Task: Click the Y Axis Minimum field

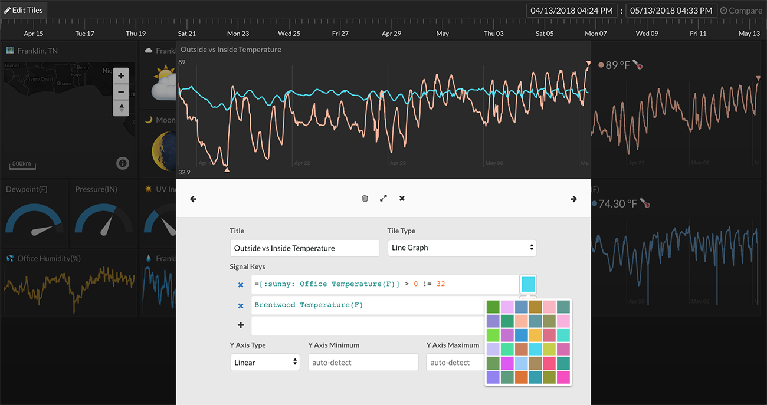Action: (363, 362)
